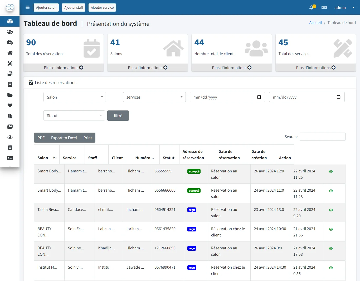Click accepté badge in 55555555 row

pyautogui.click(x=194, y=171)
